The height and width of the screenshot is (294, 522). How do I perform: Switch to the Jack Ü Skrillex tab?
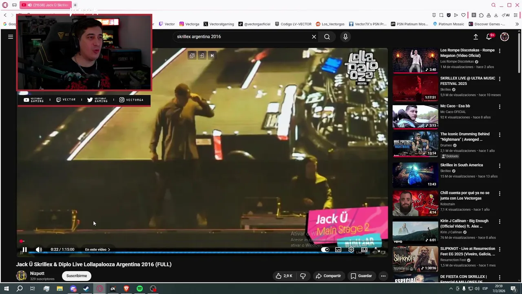(45, 5)
